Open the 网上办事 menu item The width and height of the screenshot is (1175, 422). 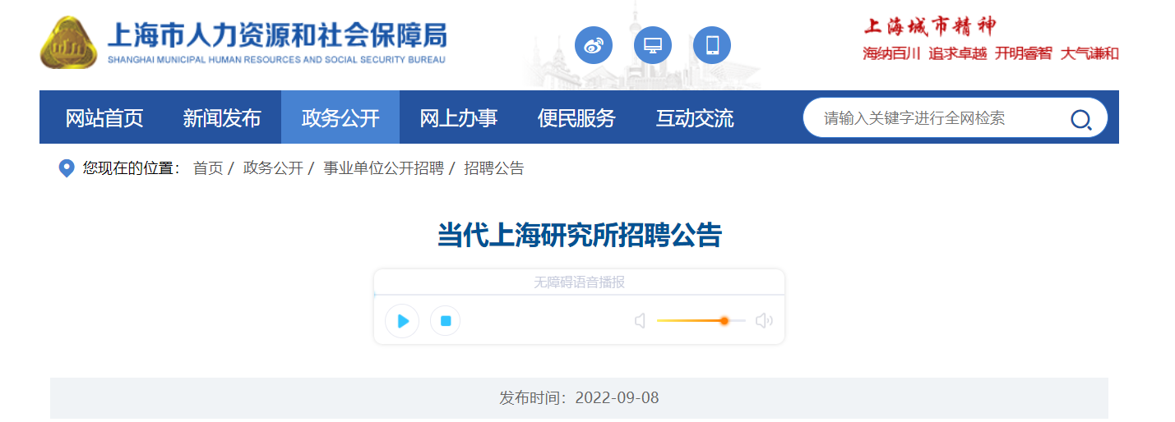click(x=459, y=118)
